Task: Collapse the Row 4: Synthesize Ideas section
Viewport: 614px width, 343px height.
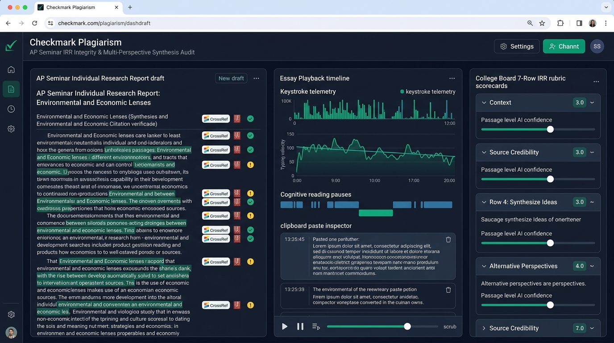Action: click(484, 202)
